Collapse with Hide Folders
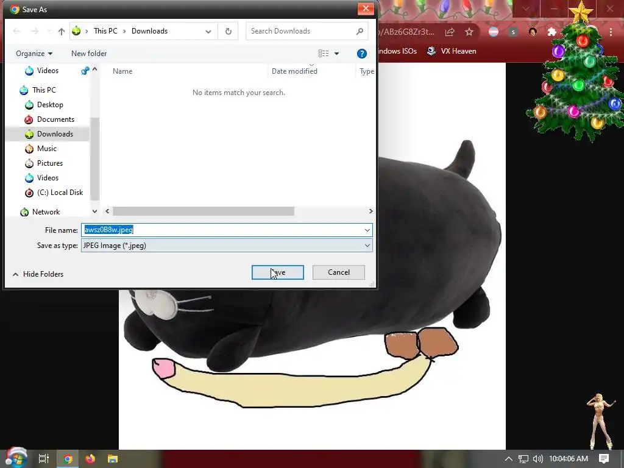 click(x=38, y=274)
